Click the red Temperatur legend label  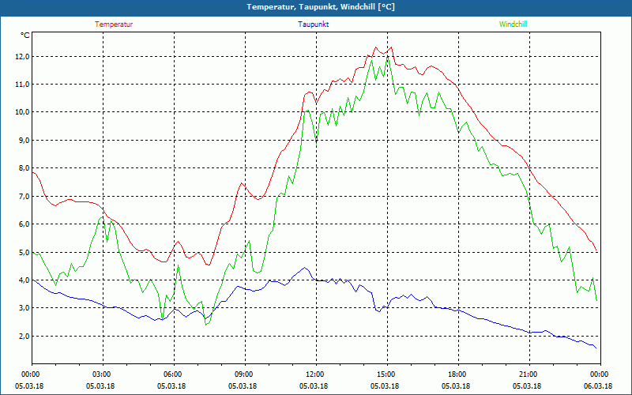click(114, 24)
